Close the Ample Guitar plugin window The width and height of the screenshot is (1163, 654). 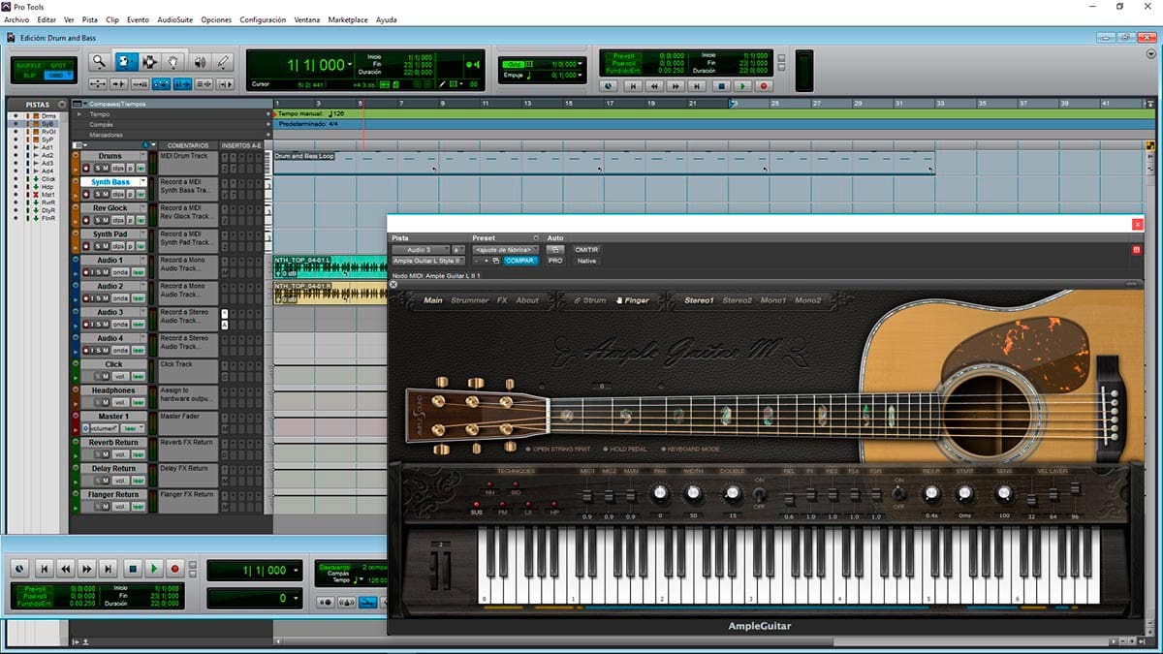(x=1138, y=224)
